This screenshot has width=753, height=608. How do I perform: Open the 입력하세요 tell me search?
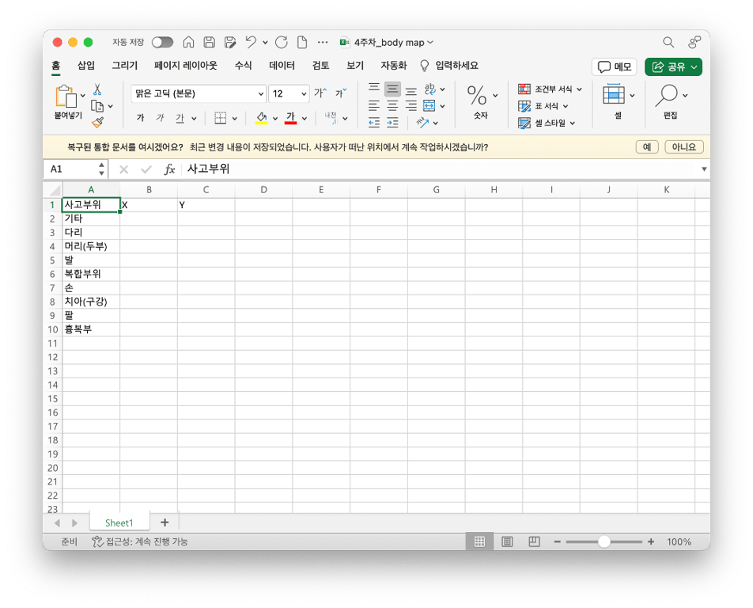coord(449,66)
